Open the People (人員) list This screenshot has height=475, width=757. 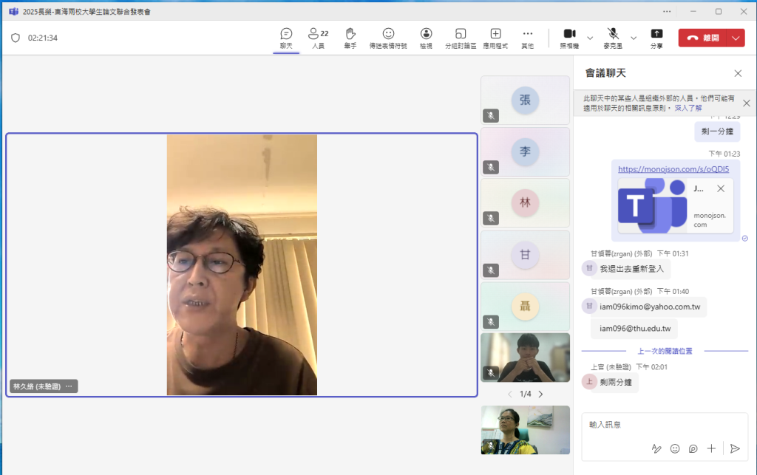pyautogui.click(x=318, y=38)
